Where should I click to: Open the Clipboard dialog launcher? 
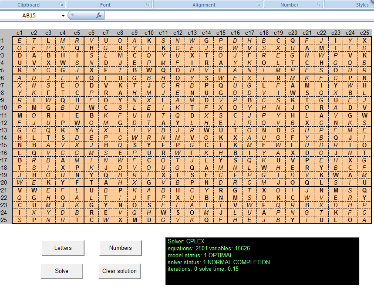[x=61, y=5]
